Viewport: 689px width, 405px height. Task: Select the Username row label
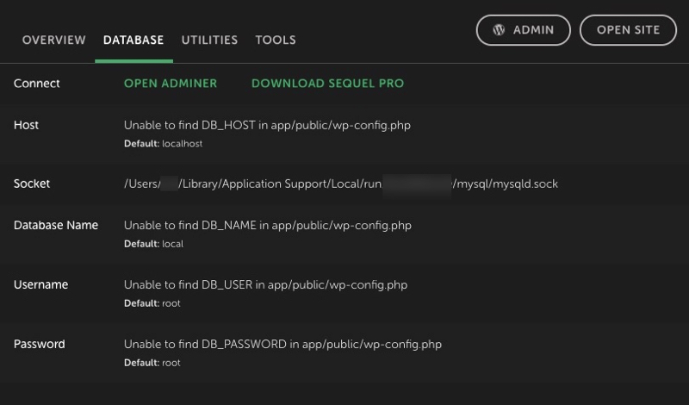point(40,284)
